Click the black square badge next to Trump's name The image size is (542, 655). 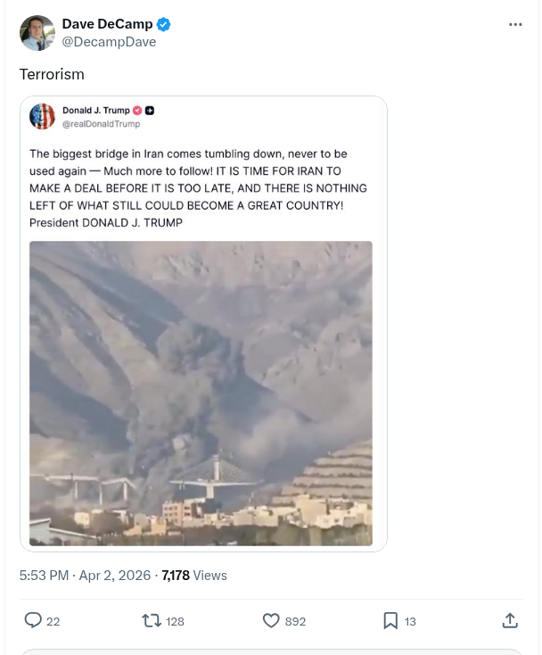point(150,110)
